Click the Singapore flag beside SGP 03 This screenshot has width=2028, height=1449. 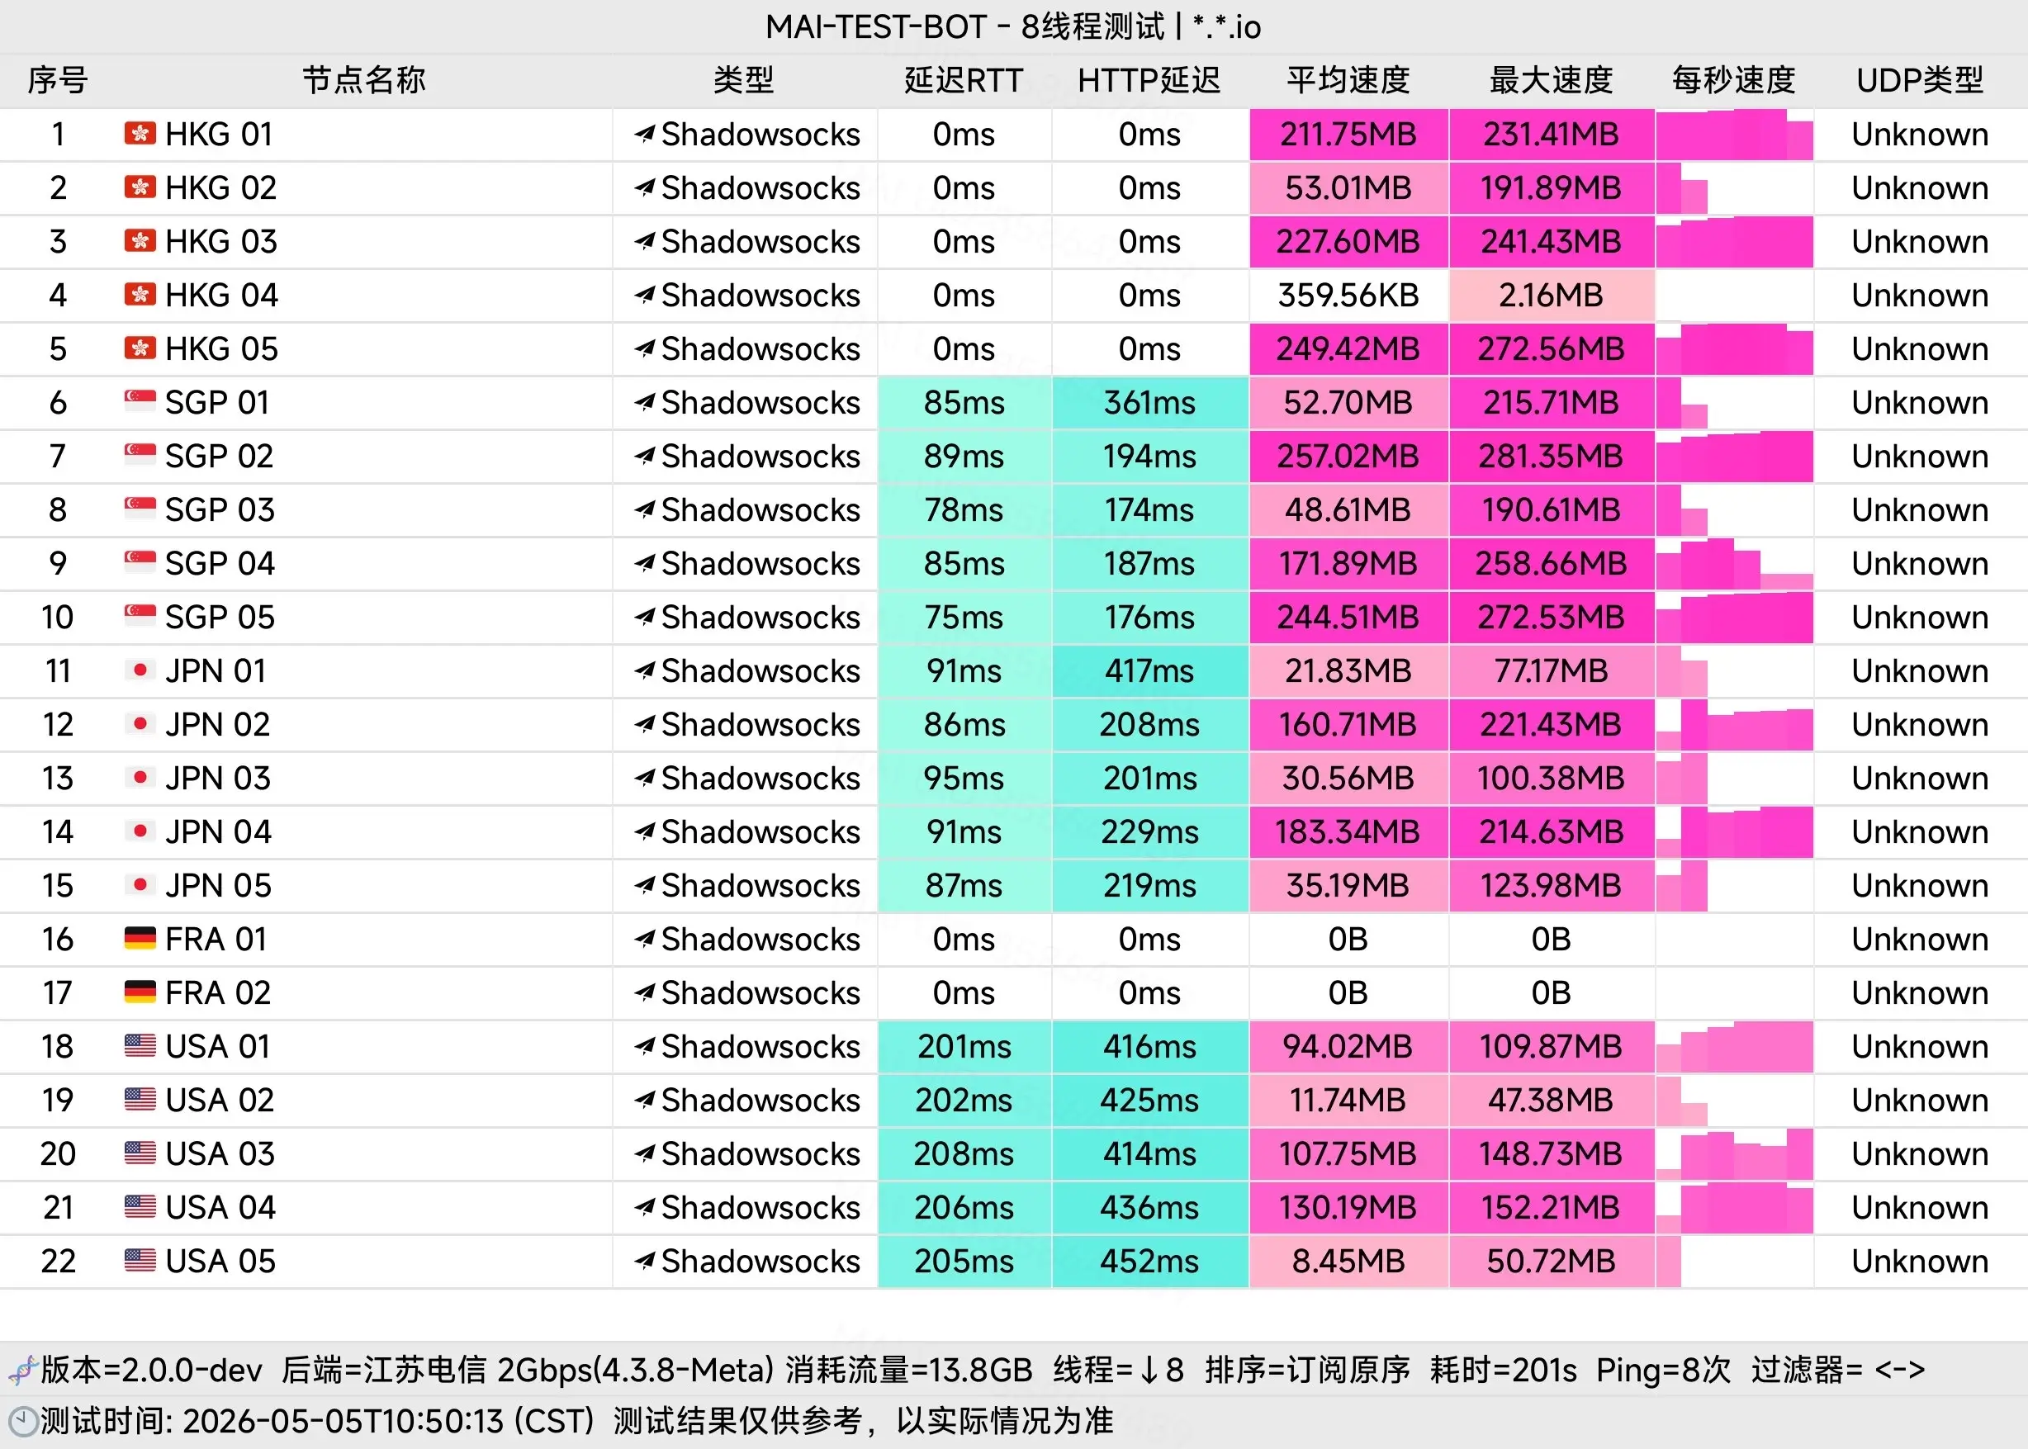[140, 509]
